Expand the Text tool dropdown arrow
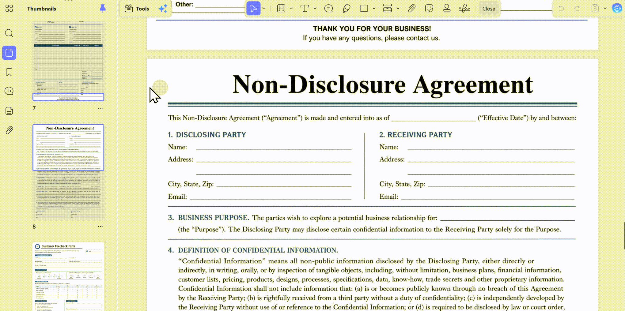 coord(315,9)
